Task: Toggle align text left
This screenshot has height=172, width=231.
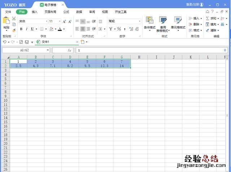Action: click(x=77, y=29)
